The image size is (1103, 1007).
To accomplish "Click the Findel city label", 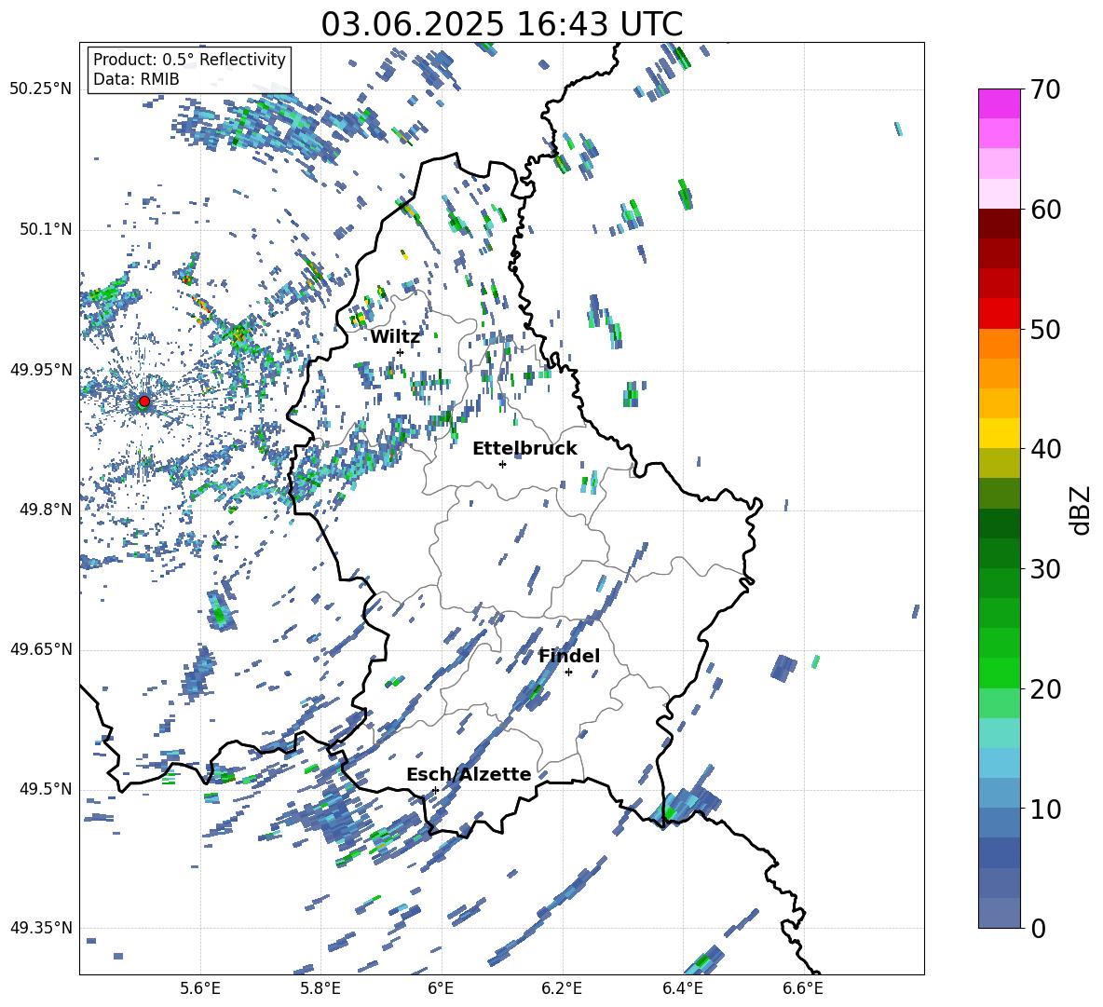I will (569, 656).
